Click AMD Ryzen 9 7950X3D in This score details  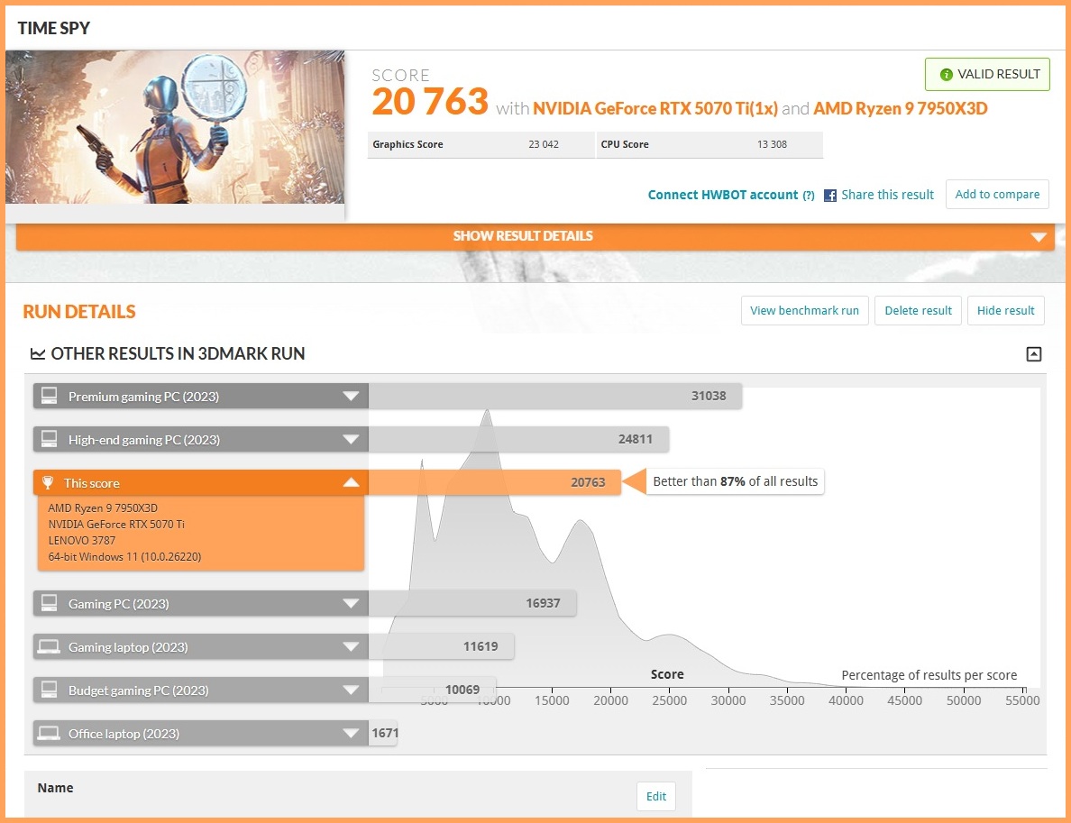(x=103, y=508)
